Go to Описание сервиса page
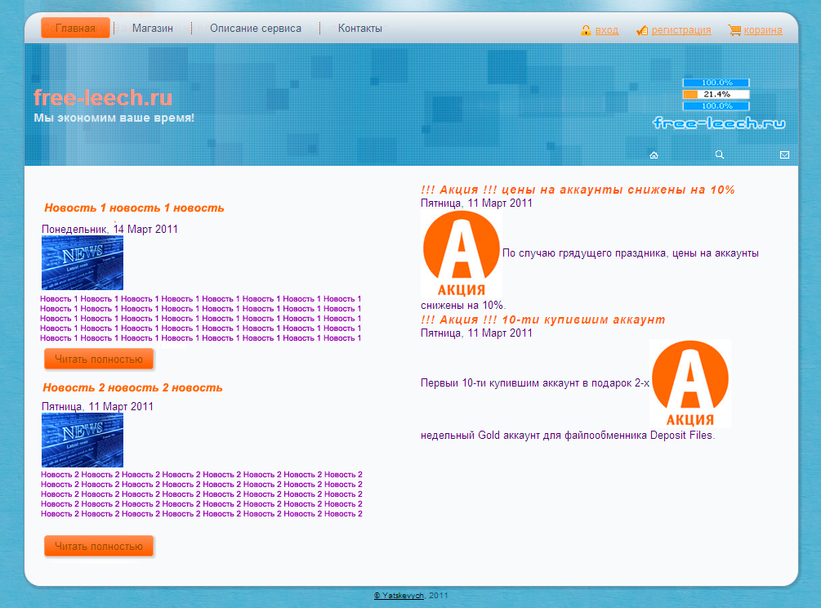821x608 pixels. tap(256, 29)
